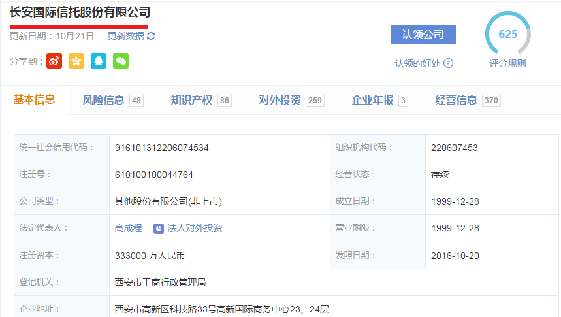Click the 认领公司 button
The width and height of the screenshot is (561, 317).
[x=423, y=35]
